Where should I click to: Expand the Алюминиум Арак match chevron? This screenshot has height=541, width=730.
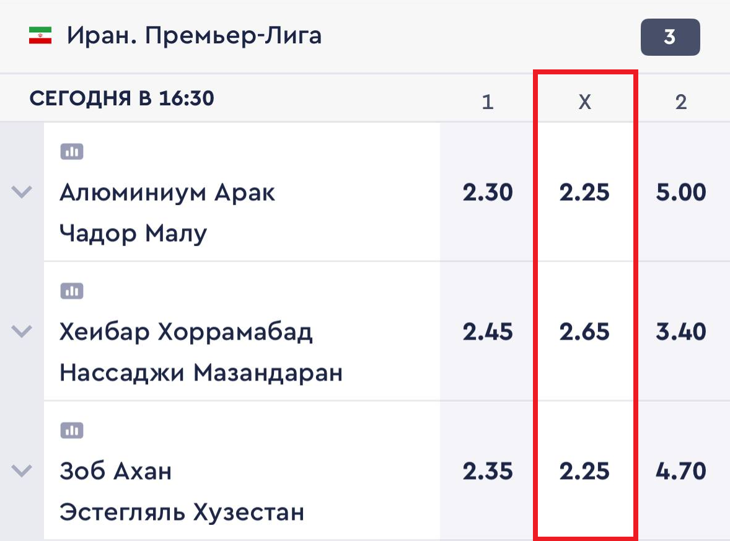(22, 192)
